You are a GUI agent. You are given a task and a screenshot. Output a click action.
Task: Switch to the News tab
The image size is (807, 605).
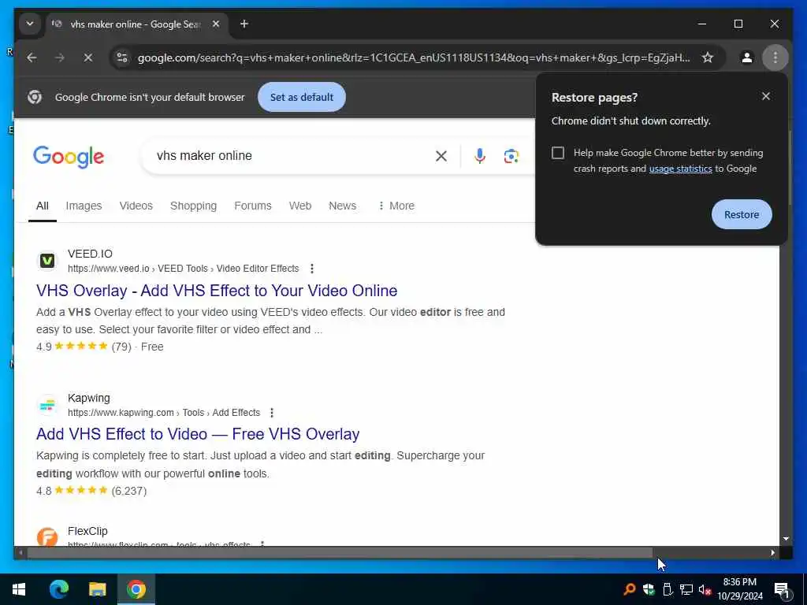click(342, 206)
